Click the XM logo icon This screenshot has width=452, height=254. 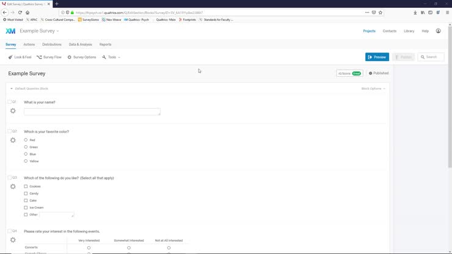coord(10,31)
